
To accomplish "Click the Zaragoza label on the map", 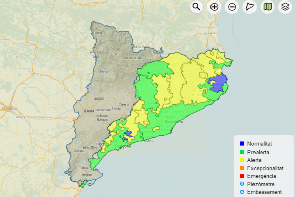I will coord(9,109).
